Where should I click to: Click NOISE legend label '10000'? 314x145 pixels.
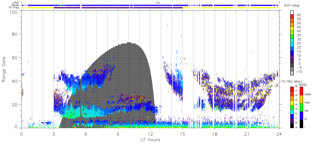click(x=308, y=95)
